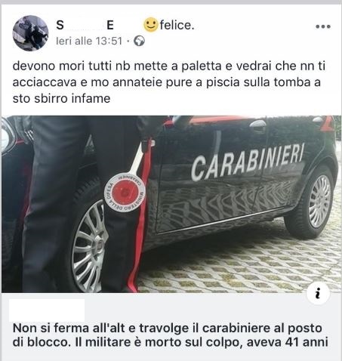
Task: Click the alloy wheel beside officer's leg
Action: pos(88,245)
